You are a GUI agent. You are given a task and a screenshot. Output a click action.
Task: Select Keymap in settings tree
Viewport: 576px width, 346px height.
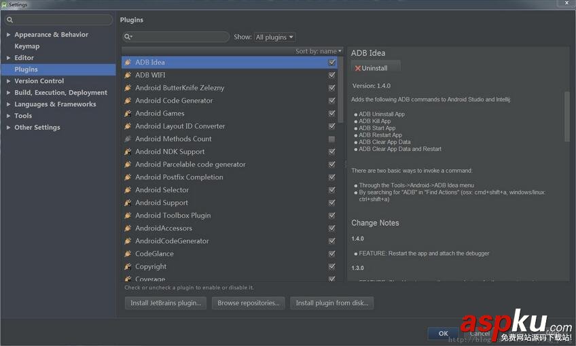26,46
